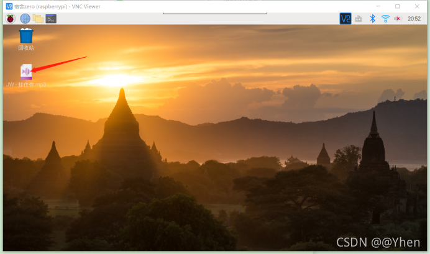The image size is (430, 254).
Task: Open the Bluetooth tray menu
Action: (372, 19)
